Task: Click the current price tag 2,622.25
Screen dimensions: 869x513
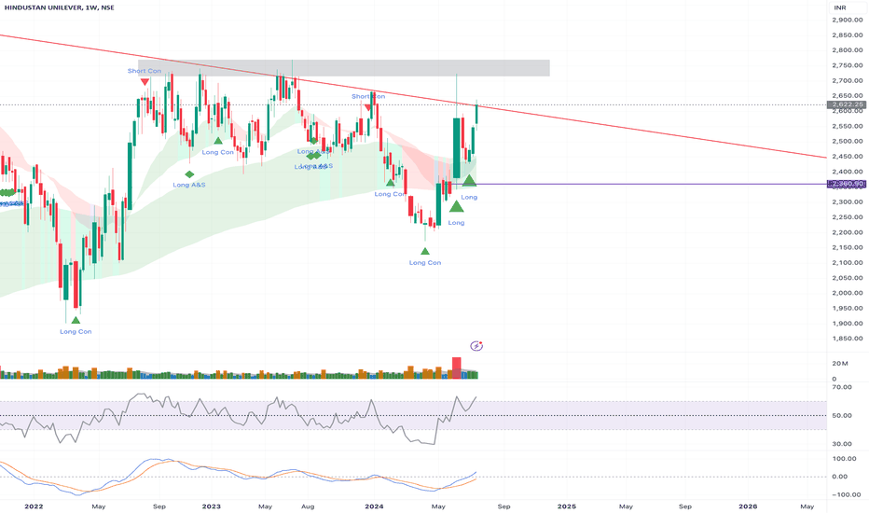Action: point(845,104)
